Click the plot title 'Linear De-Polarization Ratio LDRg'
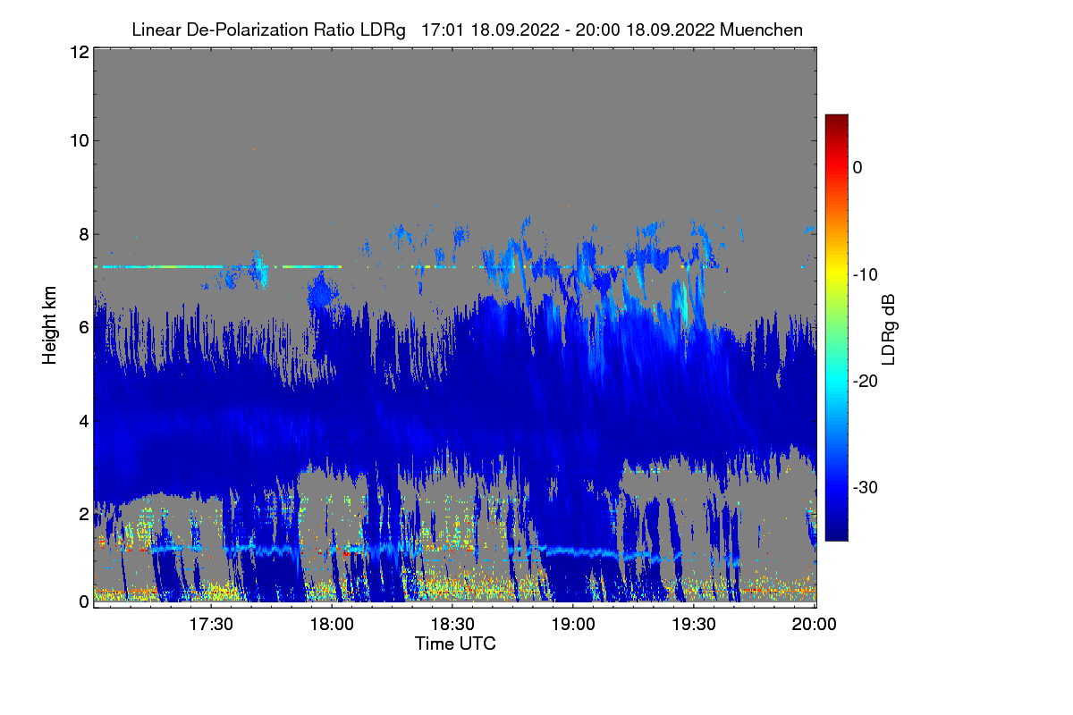Screen dimensions: 1073x715 coord(268,29)
